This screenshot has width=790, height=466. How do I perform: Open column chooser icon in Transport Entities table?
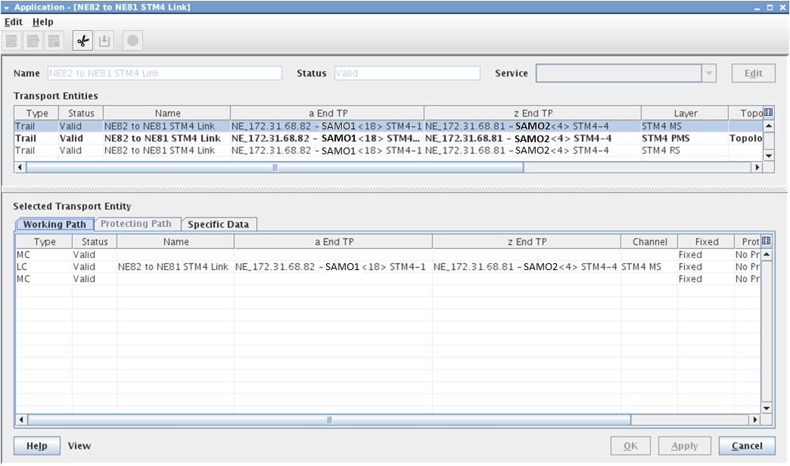click(768, 113)
